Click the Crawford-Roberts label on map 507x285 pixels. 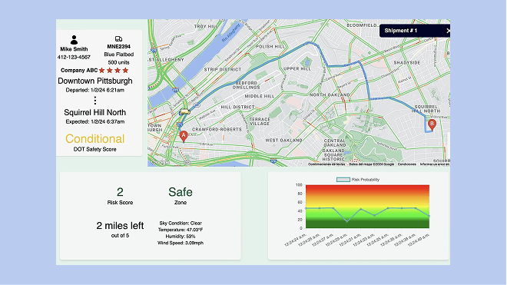217,129
